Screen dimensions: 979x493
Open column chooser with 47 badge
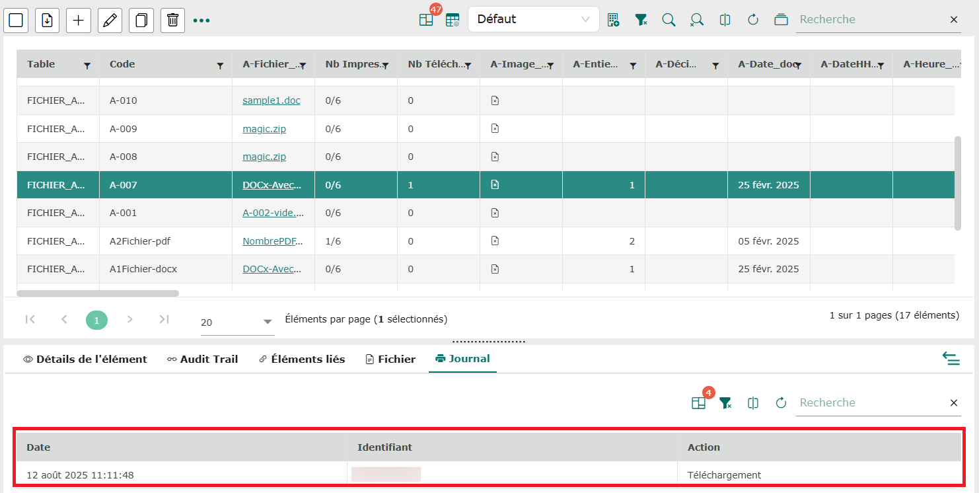pyautogui.click(x=426, y=20)
